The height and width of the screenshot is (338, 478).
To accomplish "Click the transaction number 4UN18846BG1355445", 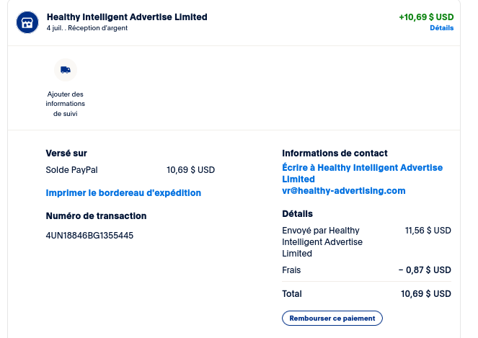I will point(89,236).
